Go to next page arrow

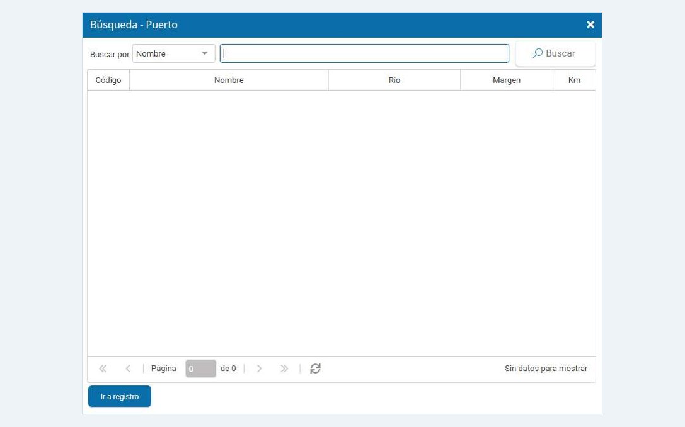[x=259, y=369]
